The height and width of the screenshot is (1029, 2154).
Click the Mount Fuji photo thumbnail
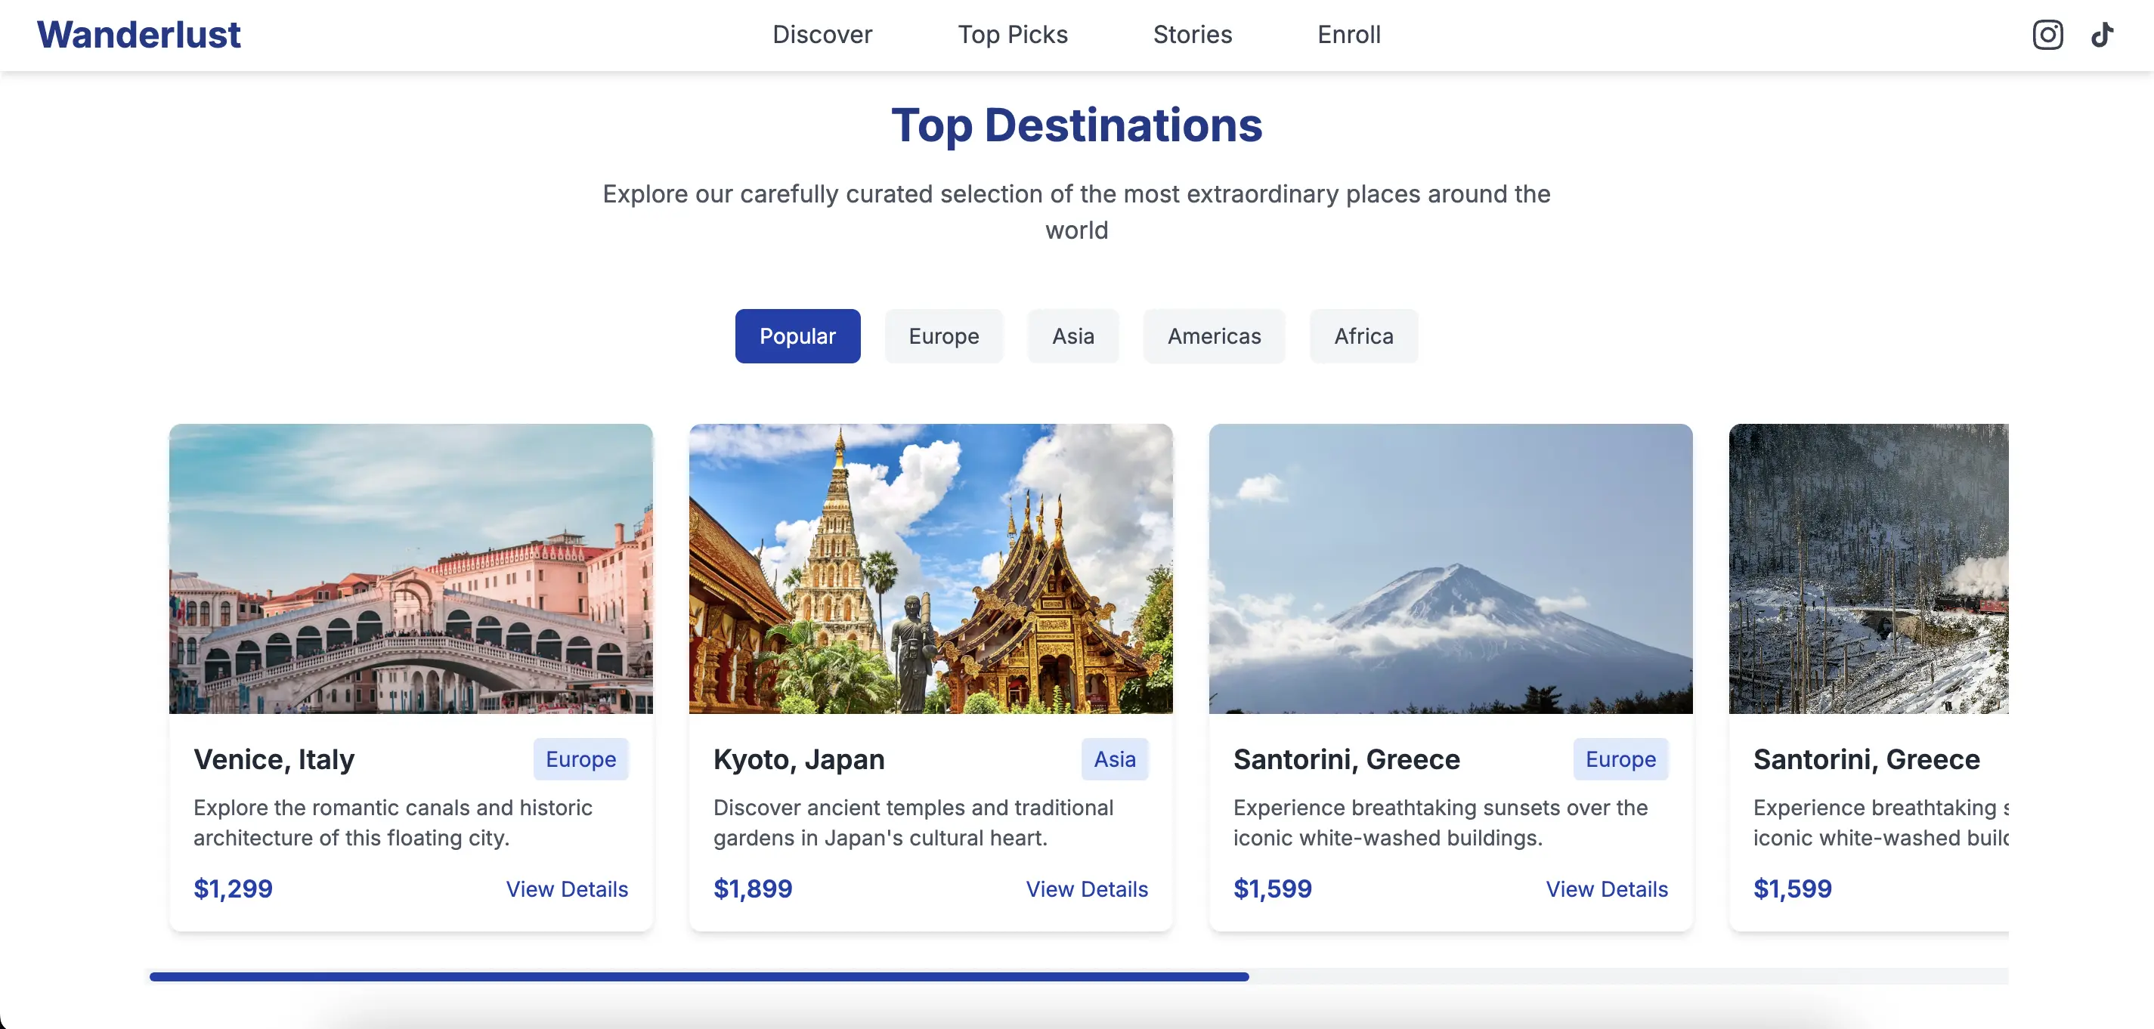click(x=1451, y=568)
